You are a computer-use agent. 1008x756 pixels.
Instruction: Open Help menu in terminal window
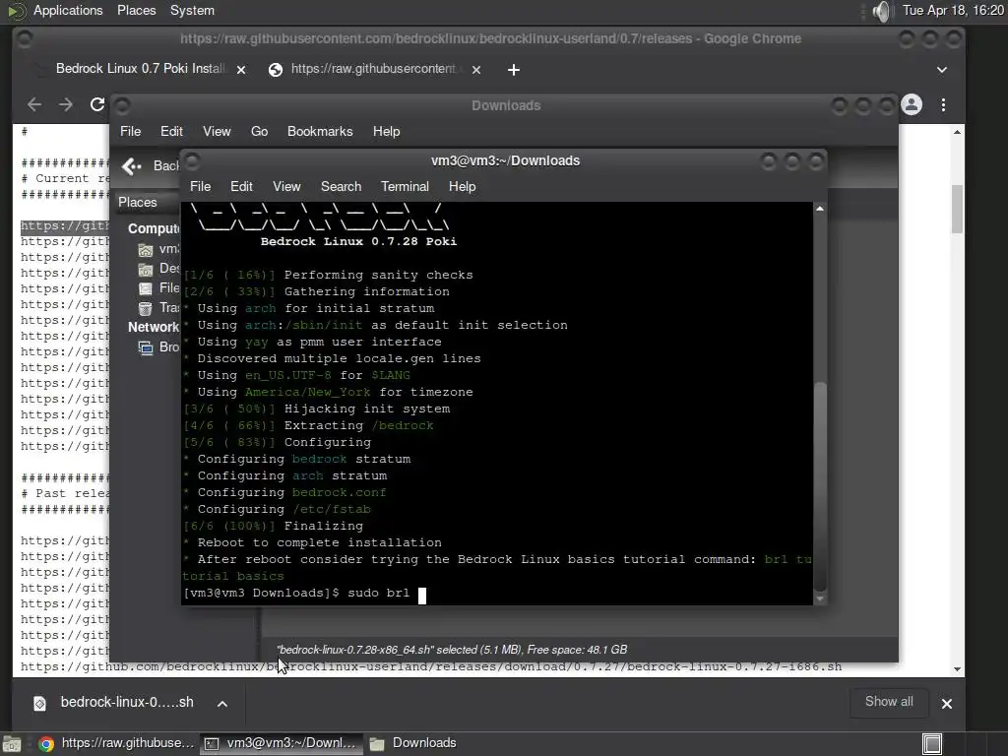click(x=463, y=186)
